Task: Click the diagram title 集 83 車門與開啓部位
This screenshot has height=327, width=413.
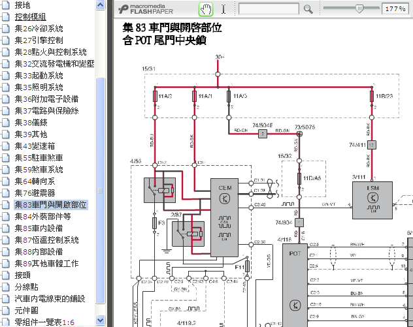Action: [x=172, y=27]
